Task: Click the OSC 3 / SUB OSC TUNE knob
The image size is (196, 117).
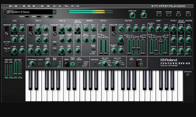Action: [x=78, y=51]
